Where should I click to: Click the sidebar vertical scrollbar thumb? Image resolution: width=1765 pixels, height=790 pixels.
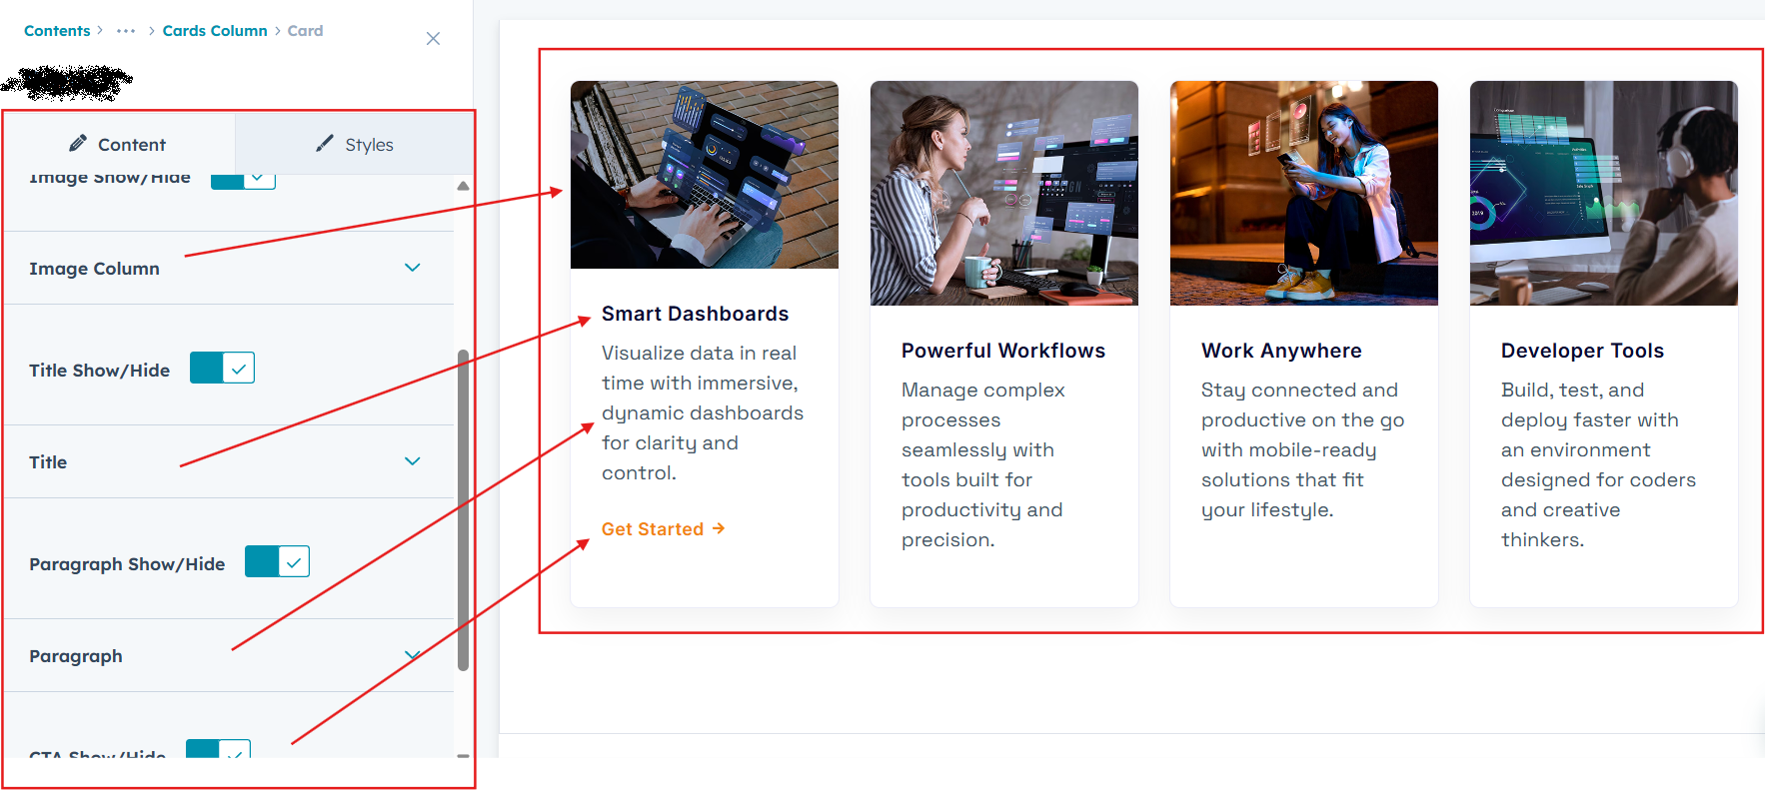coord(463,509)
